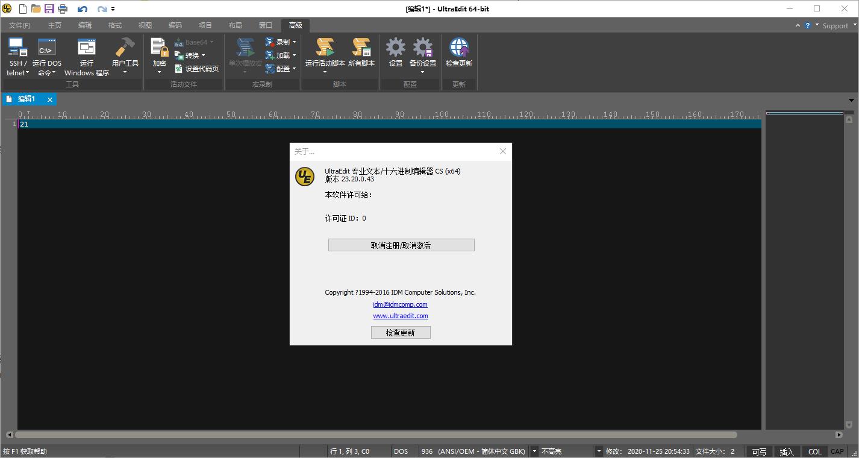Open 设置 gear icon in ribbon
The image size is (859, 458).
point(396,47)
